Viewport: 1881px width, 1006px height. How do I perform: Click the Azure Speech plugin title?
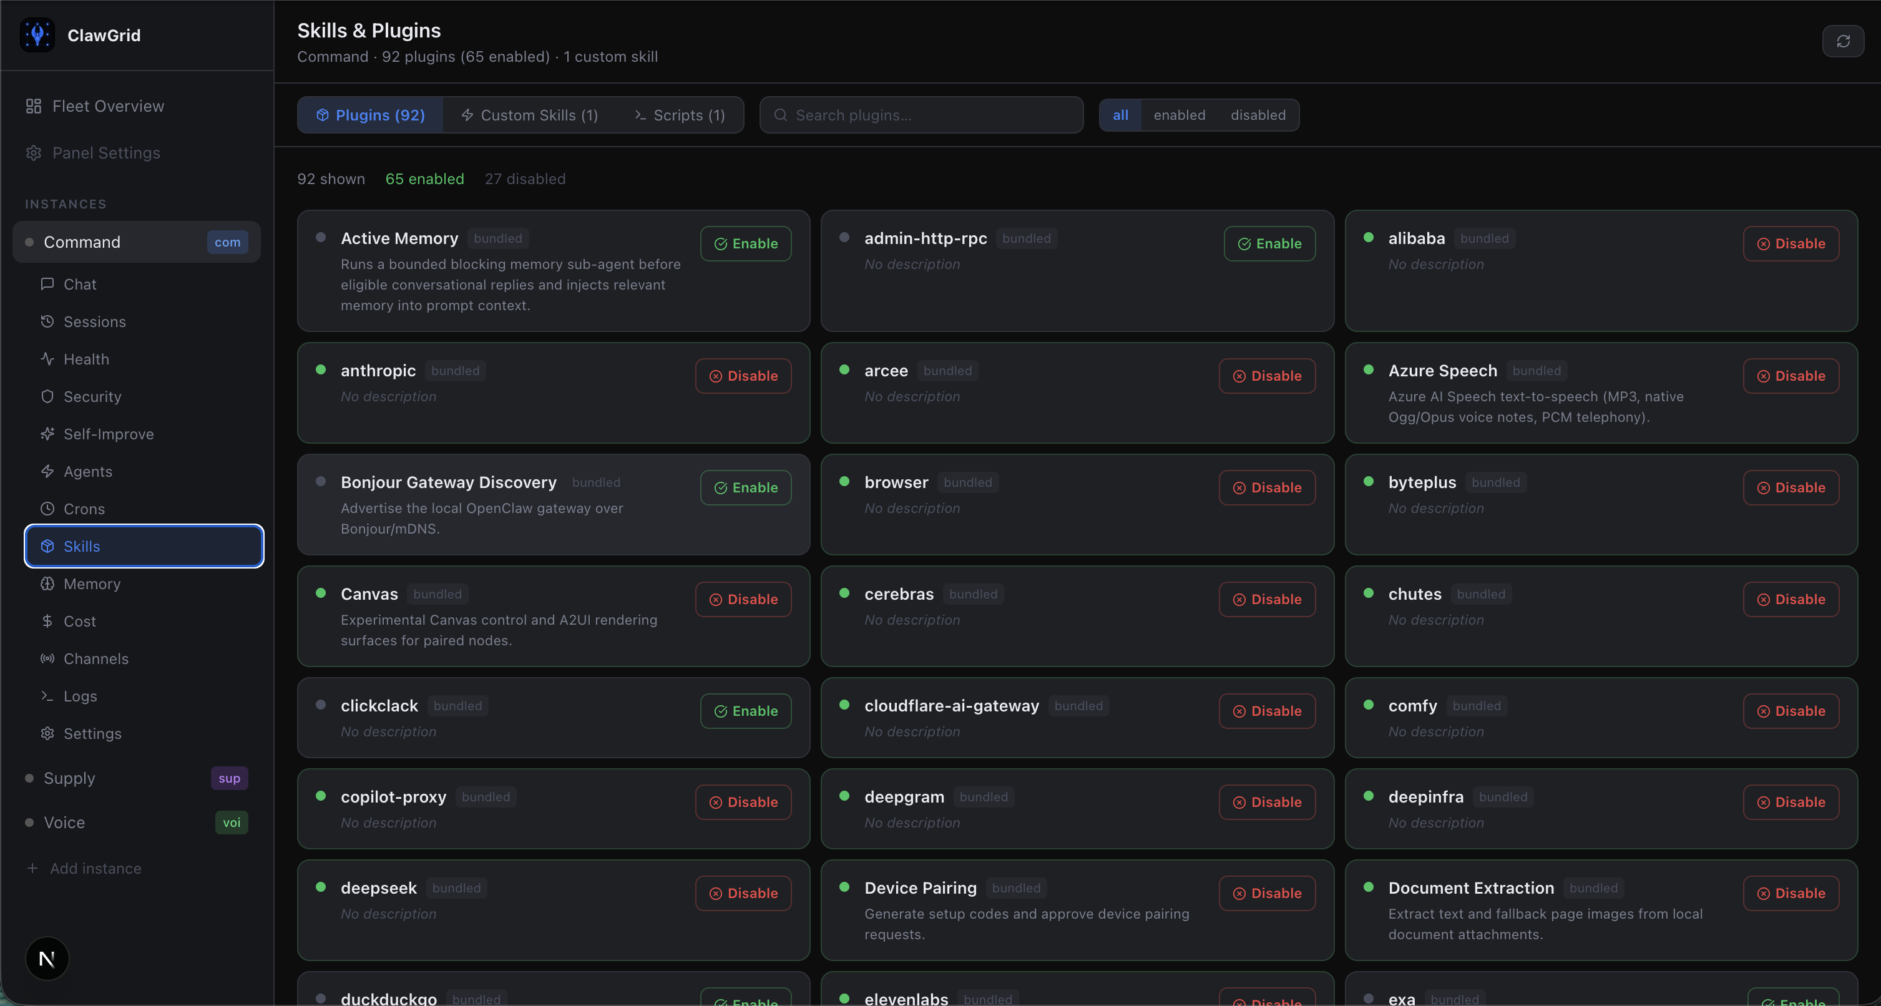[x=1442, y=371]
